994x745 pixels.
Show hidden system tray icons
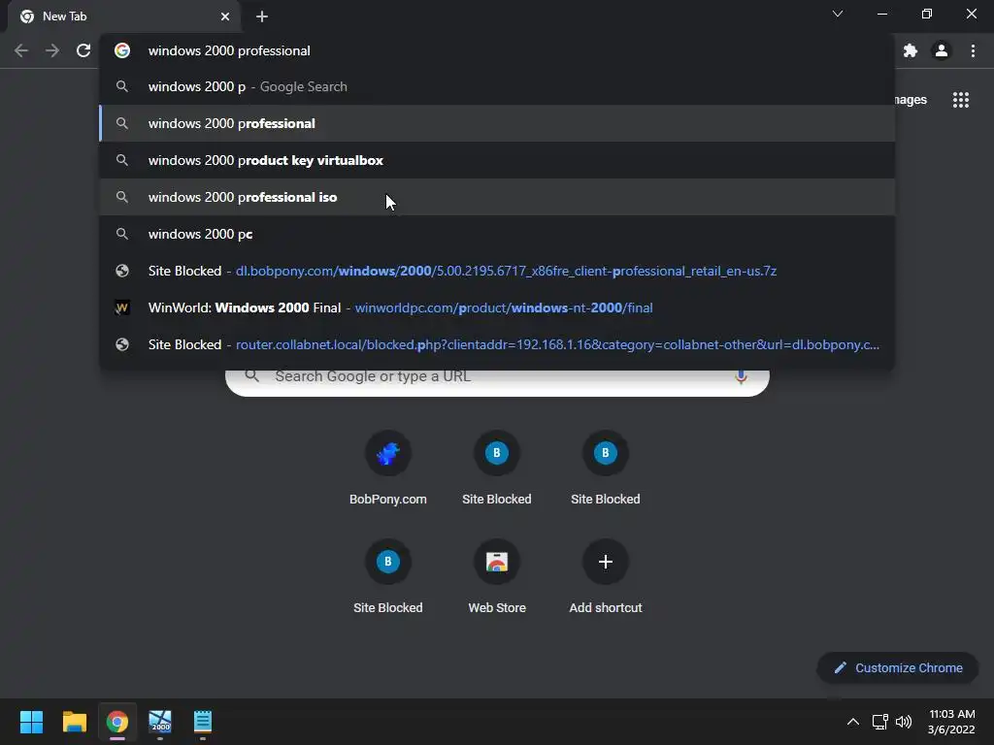[853, 722]
